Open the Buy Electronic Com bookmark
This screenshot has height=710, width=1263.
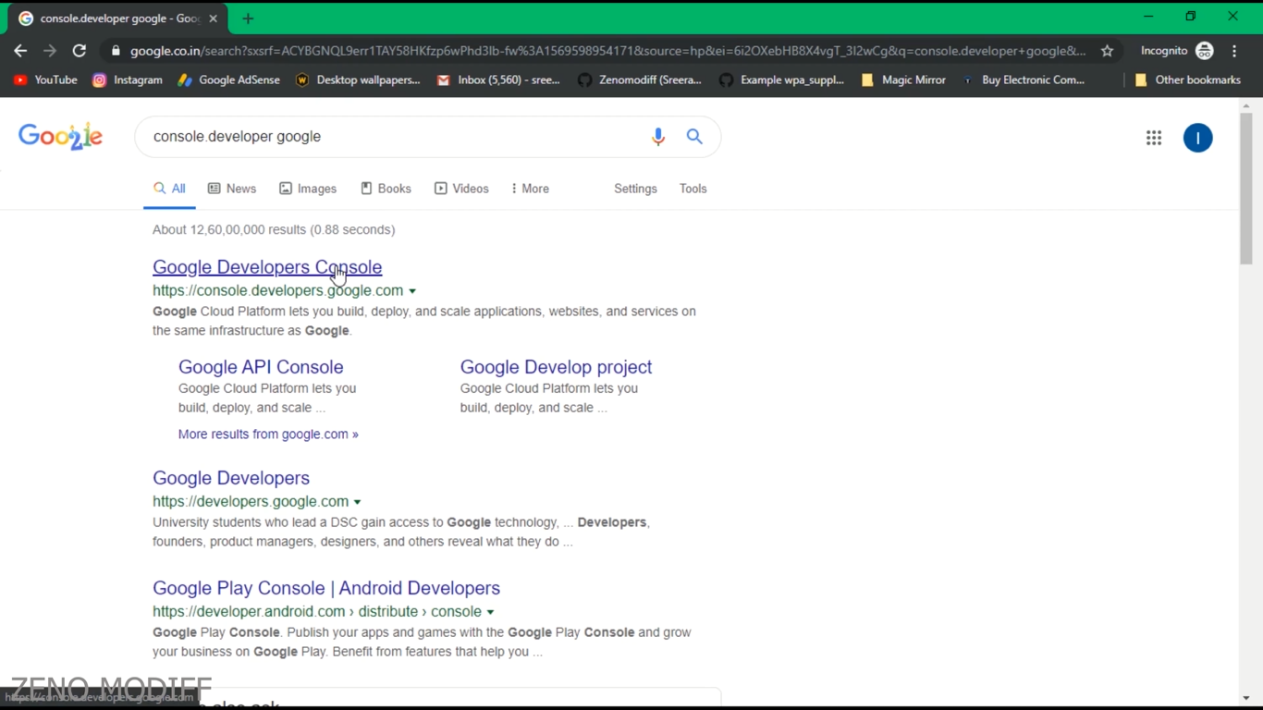click(1024, 80)
